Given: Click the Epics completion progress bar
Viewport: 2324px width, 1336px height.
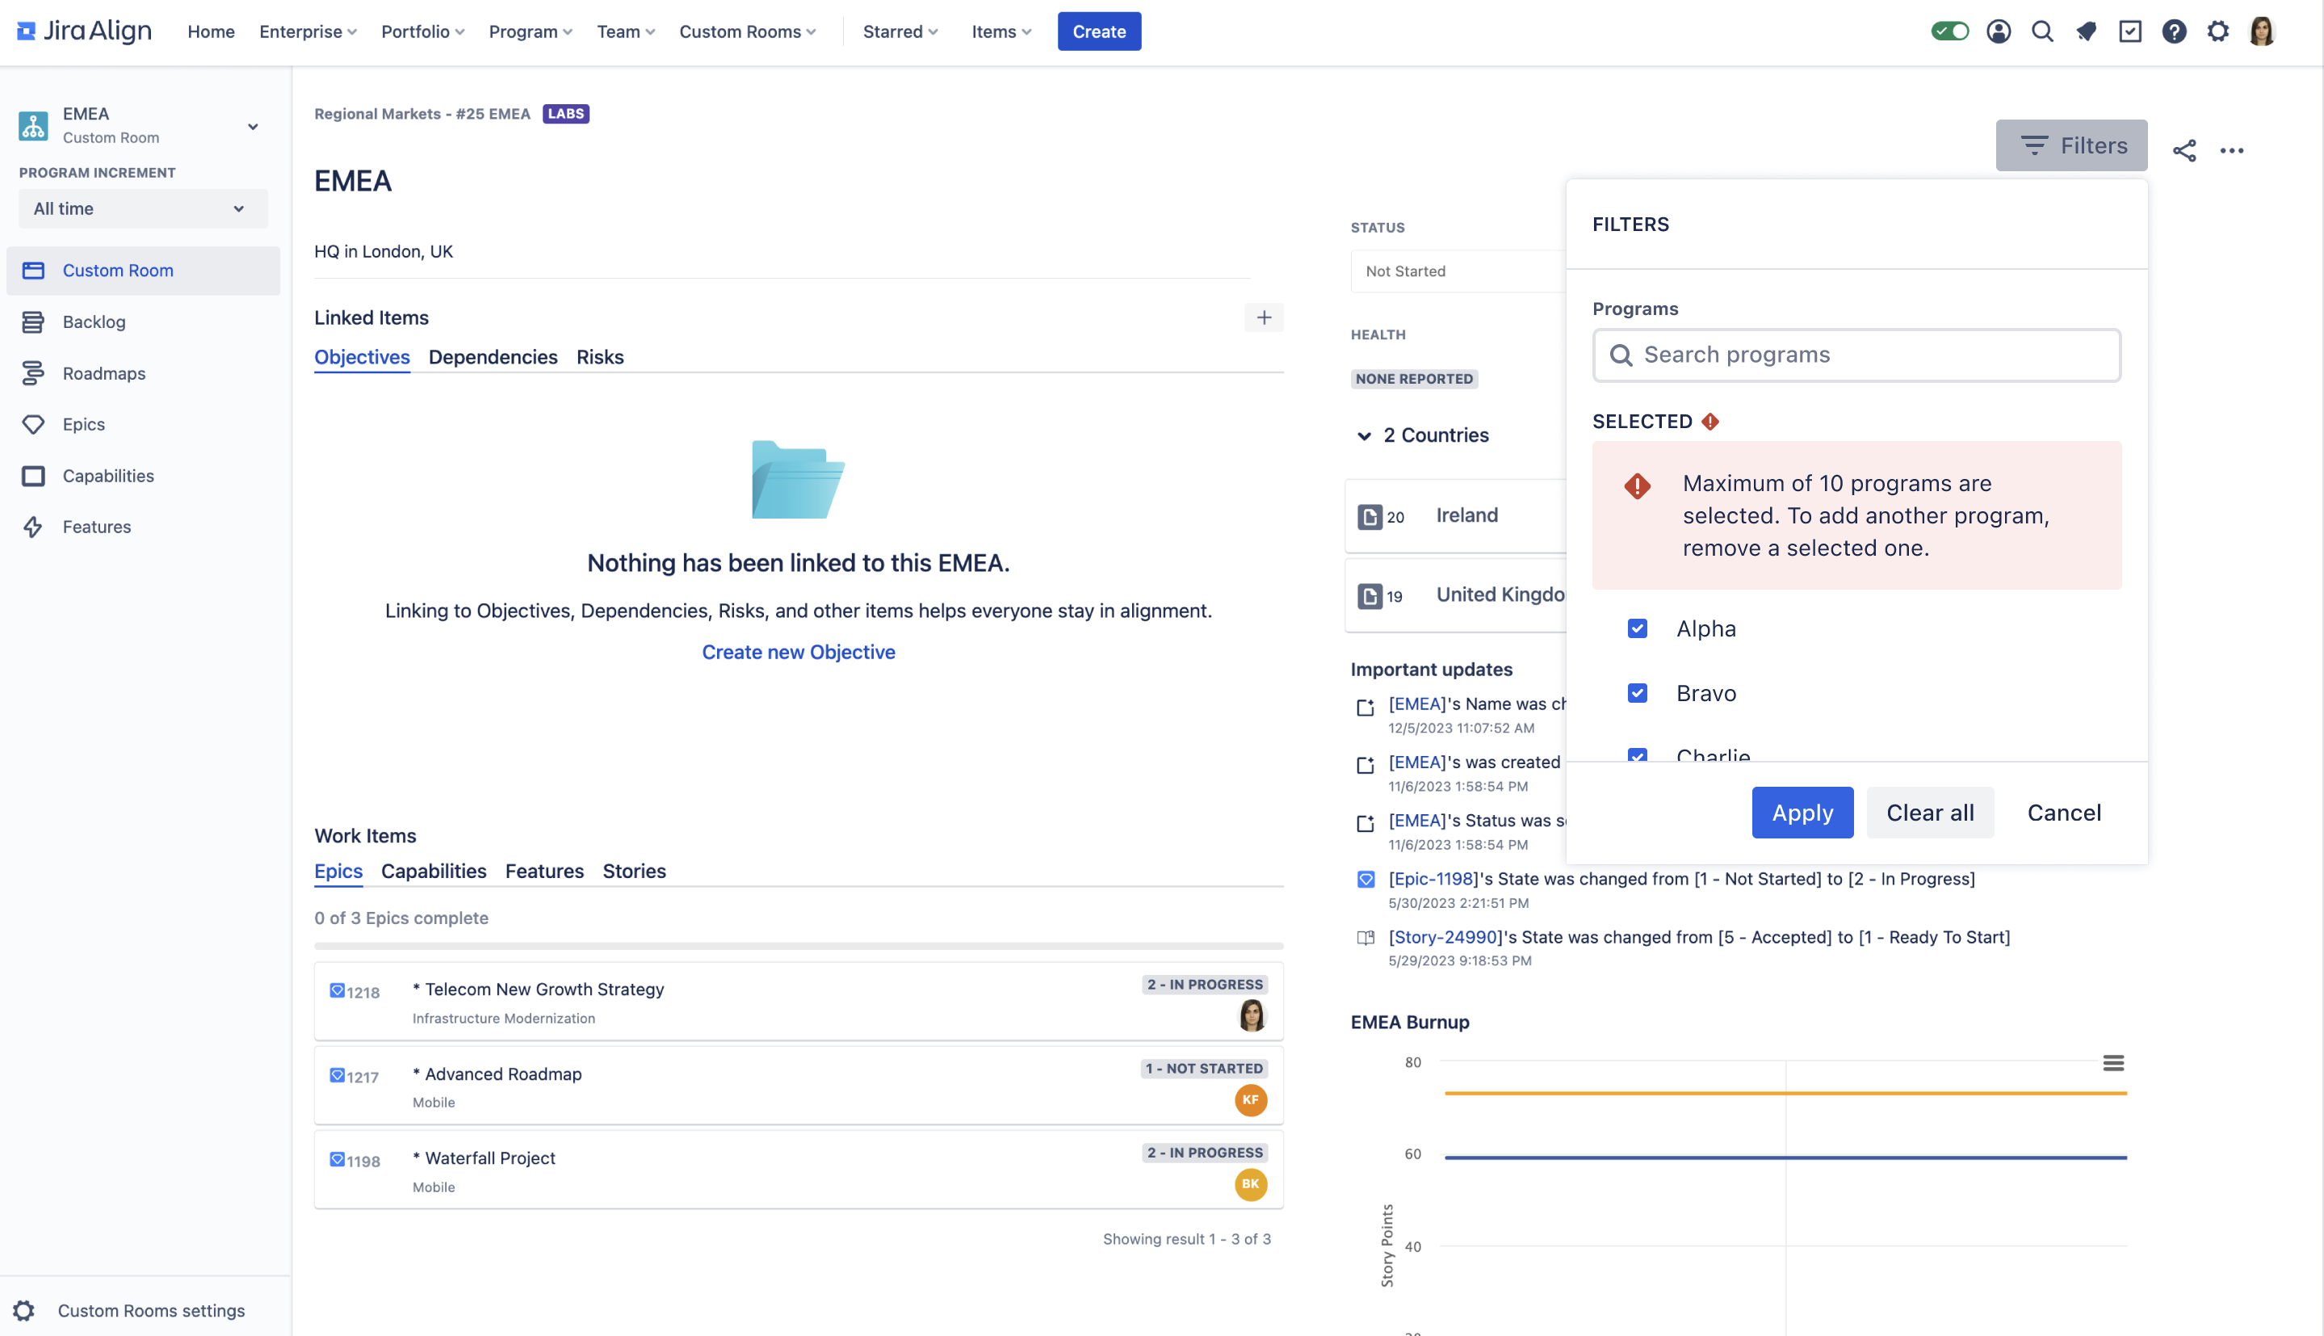Looking at the screenshot, I should (x=798, y=946).
